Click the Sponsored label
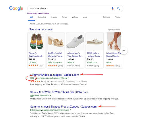Image resolution: width=147 pixels, height=121 pixels. coord(113,30)
